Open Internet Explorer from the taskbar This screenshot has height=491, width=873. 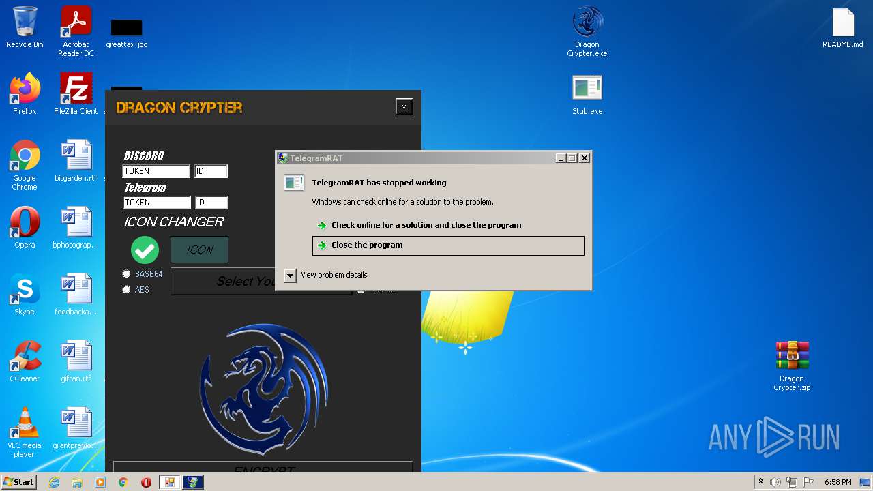coord(54,482)
